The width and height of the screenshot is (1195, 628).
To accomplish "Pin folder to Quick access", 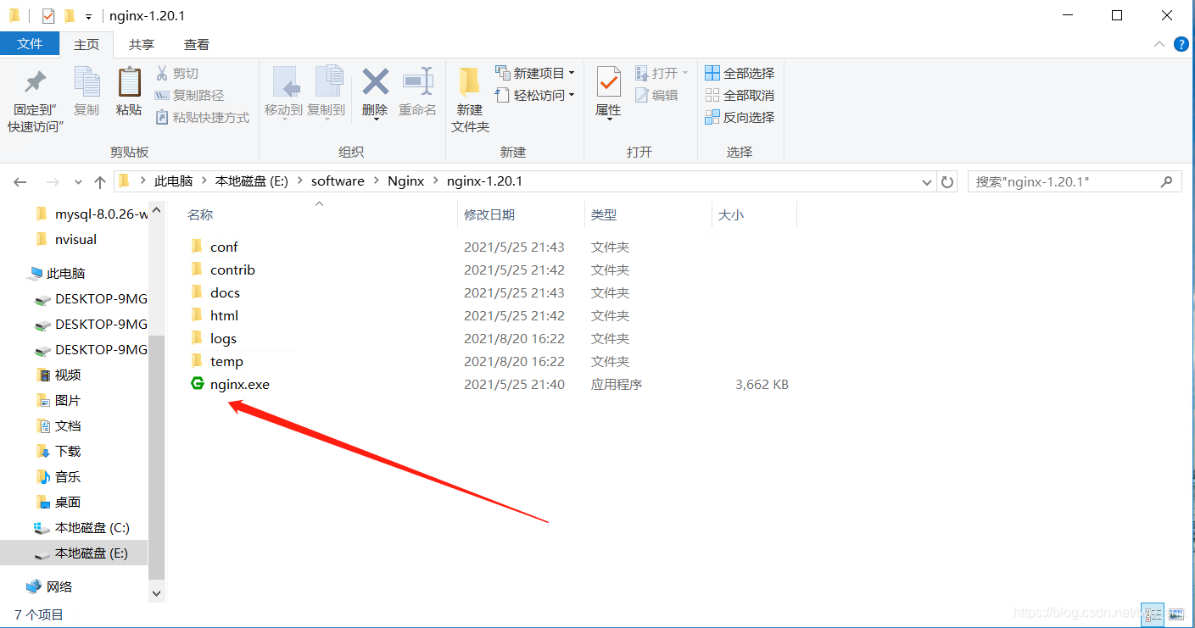I will pyautogui.click(x=35, y=100).
